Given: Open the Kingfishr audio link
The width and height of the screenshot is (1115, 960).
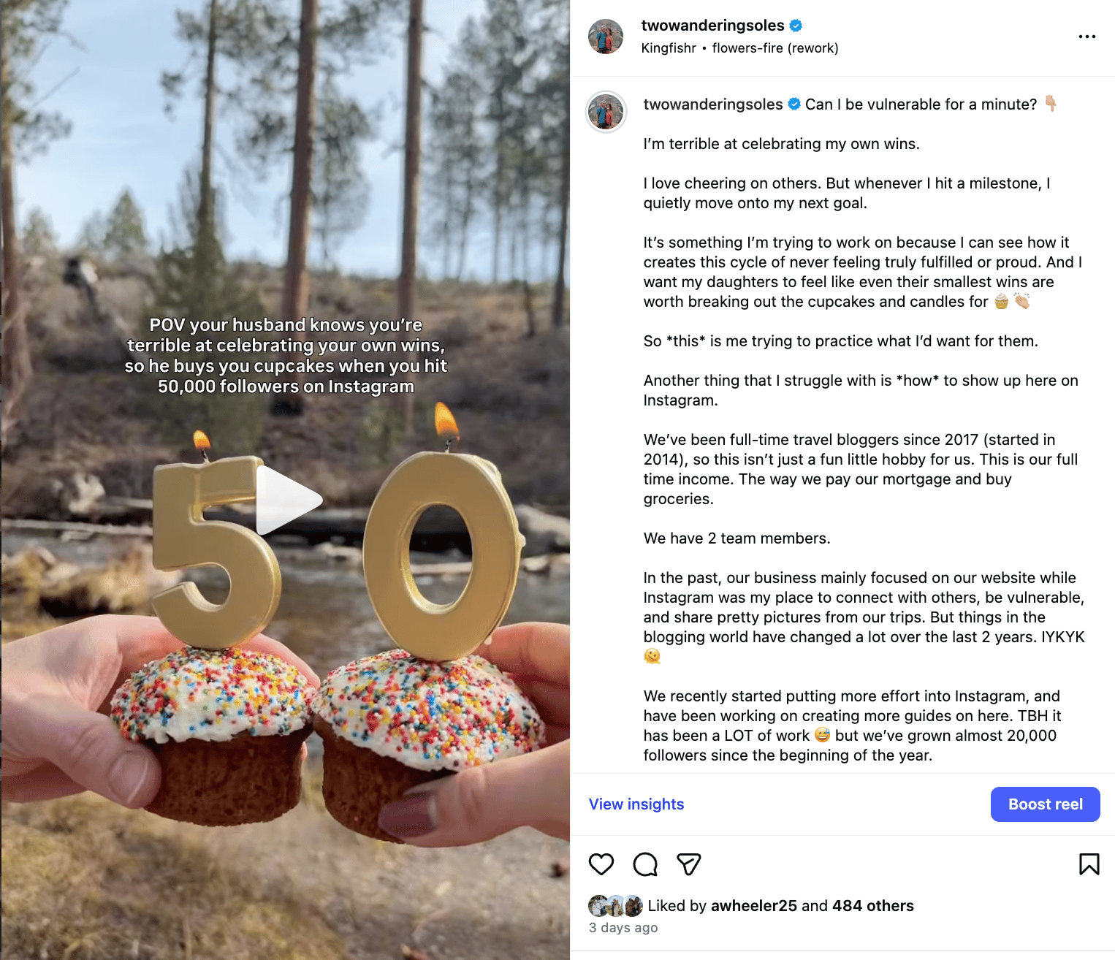Looking at the screenshot, I should click(x=669, y=48).
